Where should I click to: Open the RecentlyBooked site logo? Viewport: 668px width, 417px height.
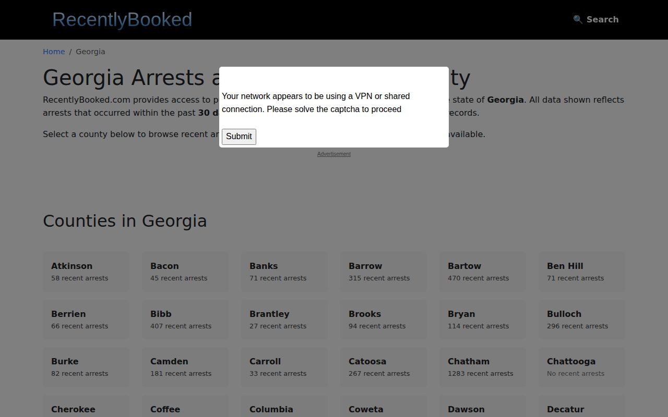(122, 19)
